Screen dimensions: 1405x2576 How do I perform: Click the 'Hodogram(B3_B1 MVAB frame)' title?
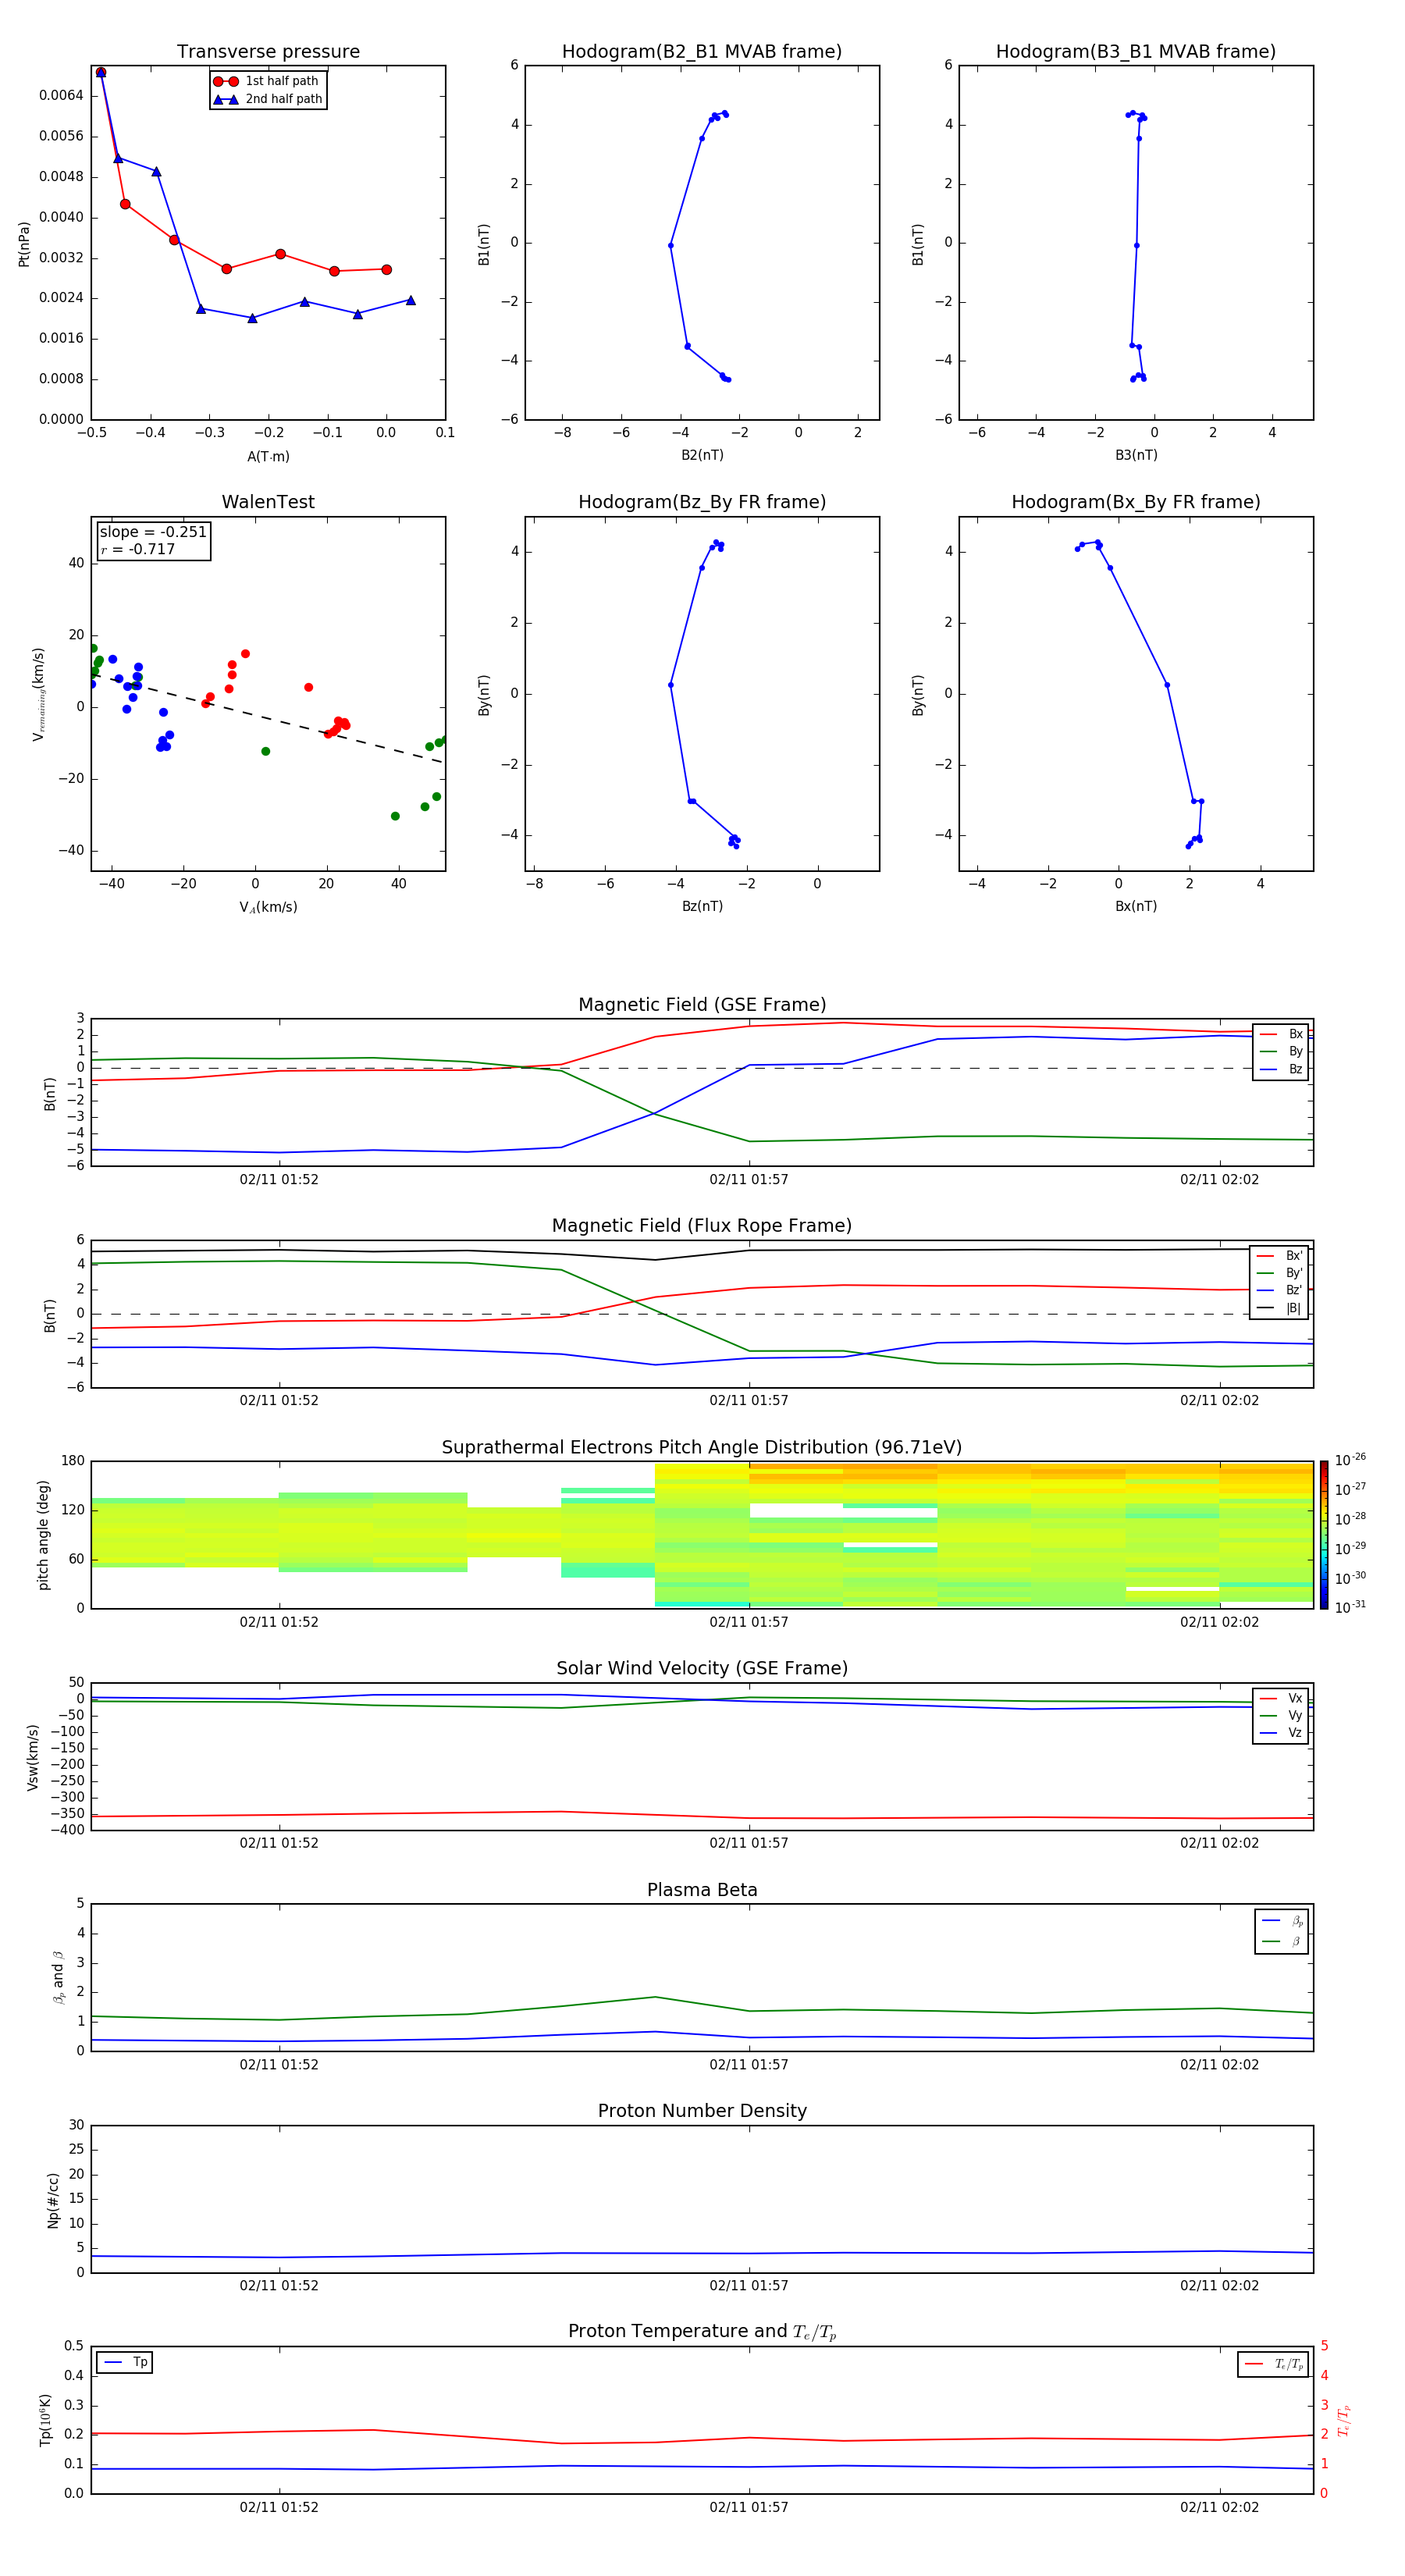pyautogui.click(x=1136, y=52)
